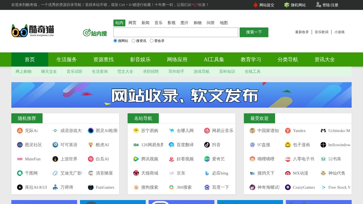The height and width of the screenshot is (204, 363).
Task: Open the 音乐歌词 link
Action: click(x=322, y=32)
